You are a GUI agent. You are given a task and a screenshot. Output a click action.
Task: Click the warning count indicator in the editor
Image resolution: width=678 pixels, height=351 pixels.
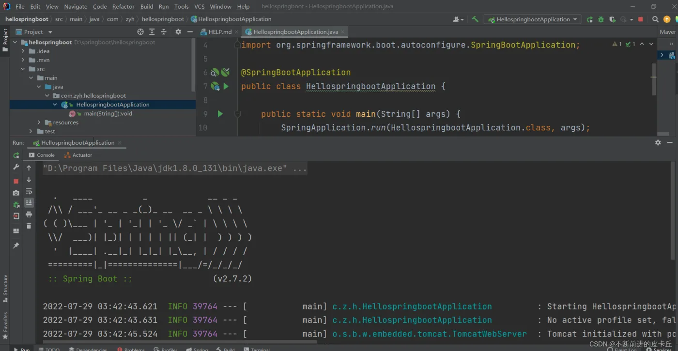pos(617,44)
